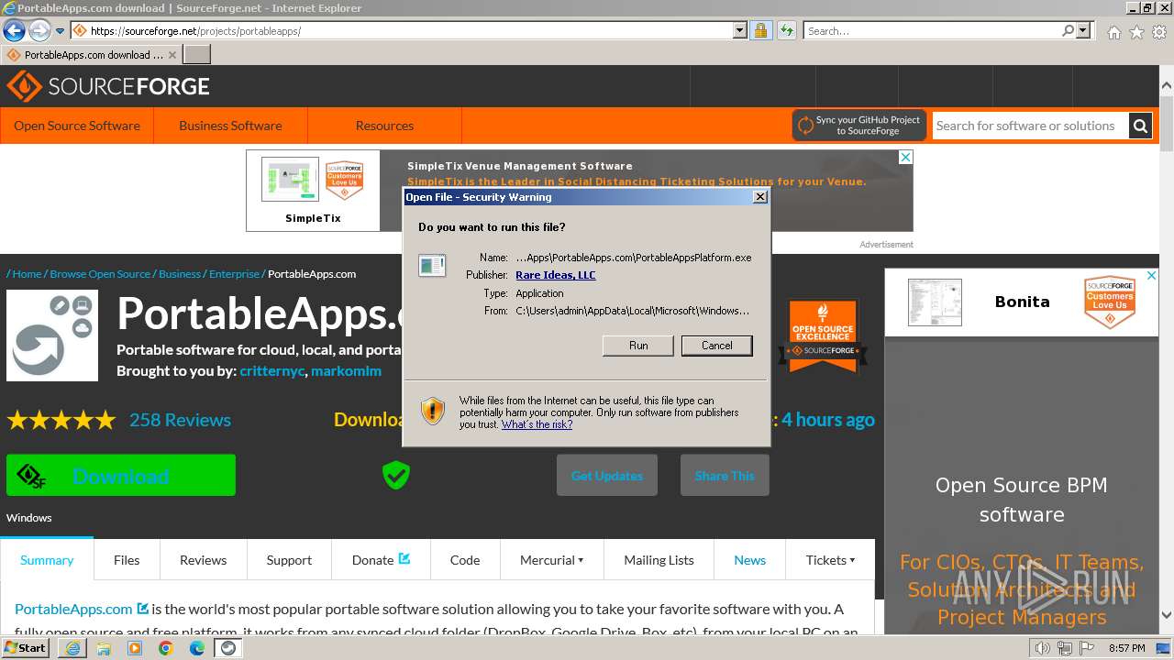Open Internet Explorer from the taskbar
The height and width of the screenshot is (660, 1174).
coord(73,648)
